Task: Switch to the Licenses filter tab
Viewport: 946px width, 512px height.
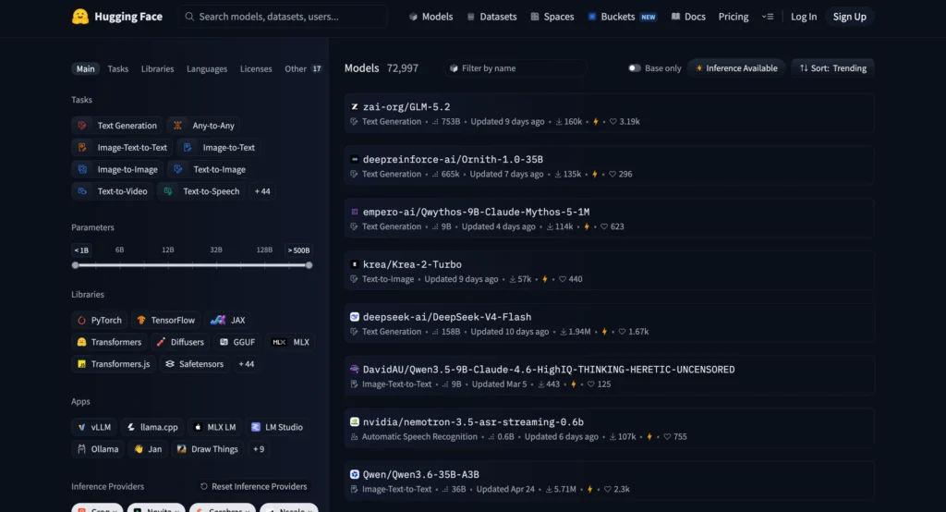Action: pyautogui.click(x=256, y=68)
